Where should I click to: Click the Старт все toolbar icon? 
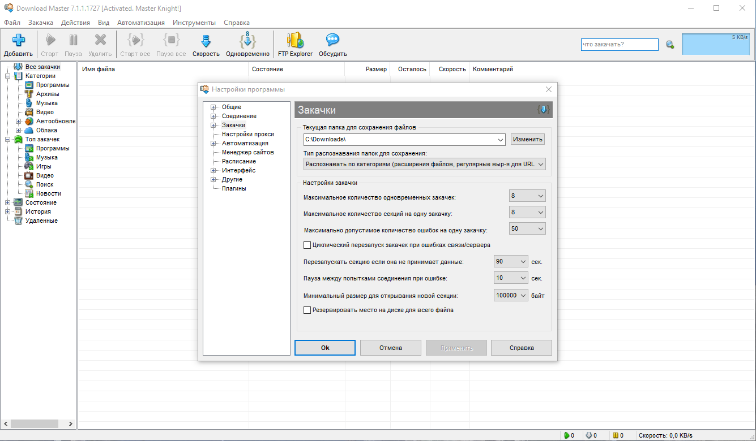(x=135, y=40)
